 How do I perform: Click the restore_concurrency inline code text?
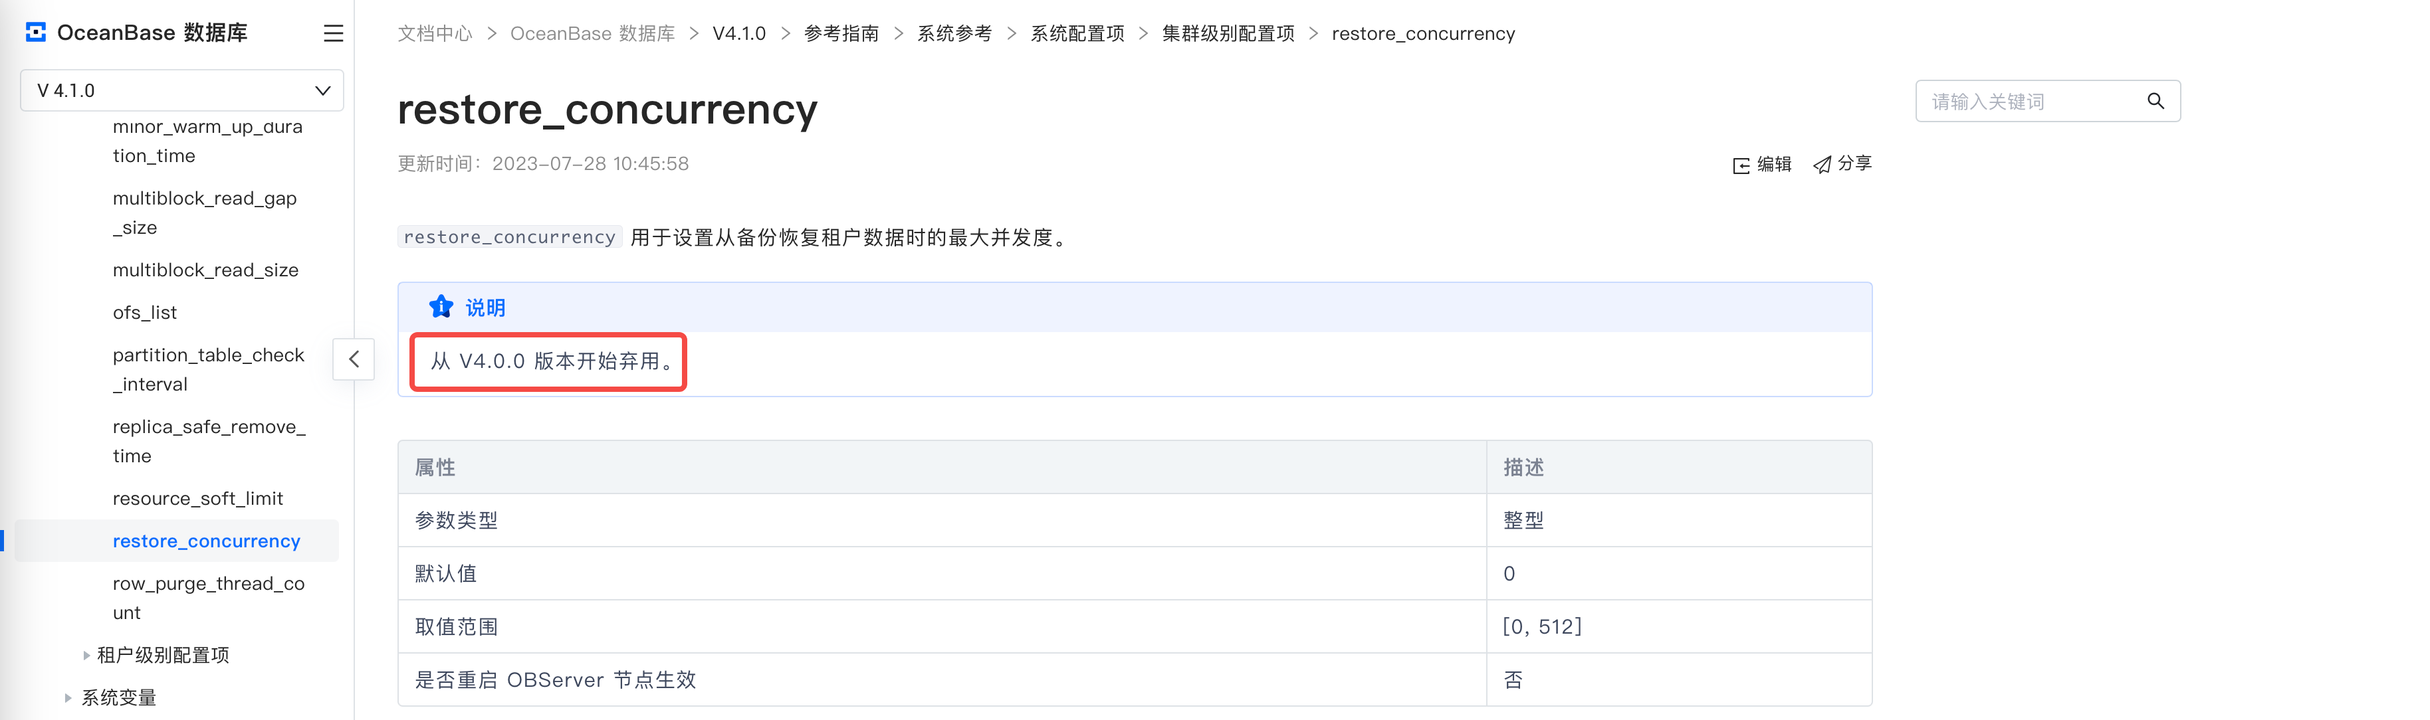[509, 238]
